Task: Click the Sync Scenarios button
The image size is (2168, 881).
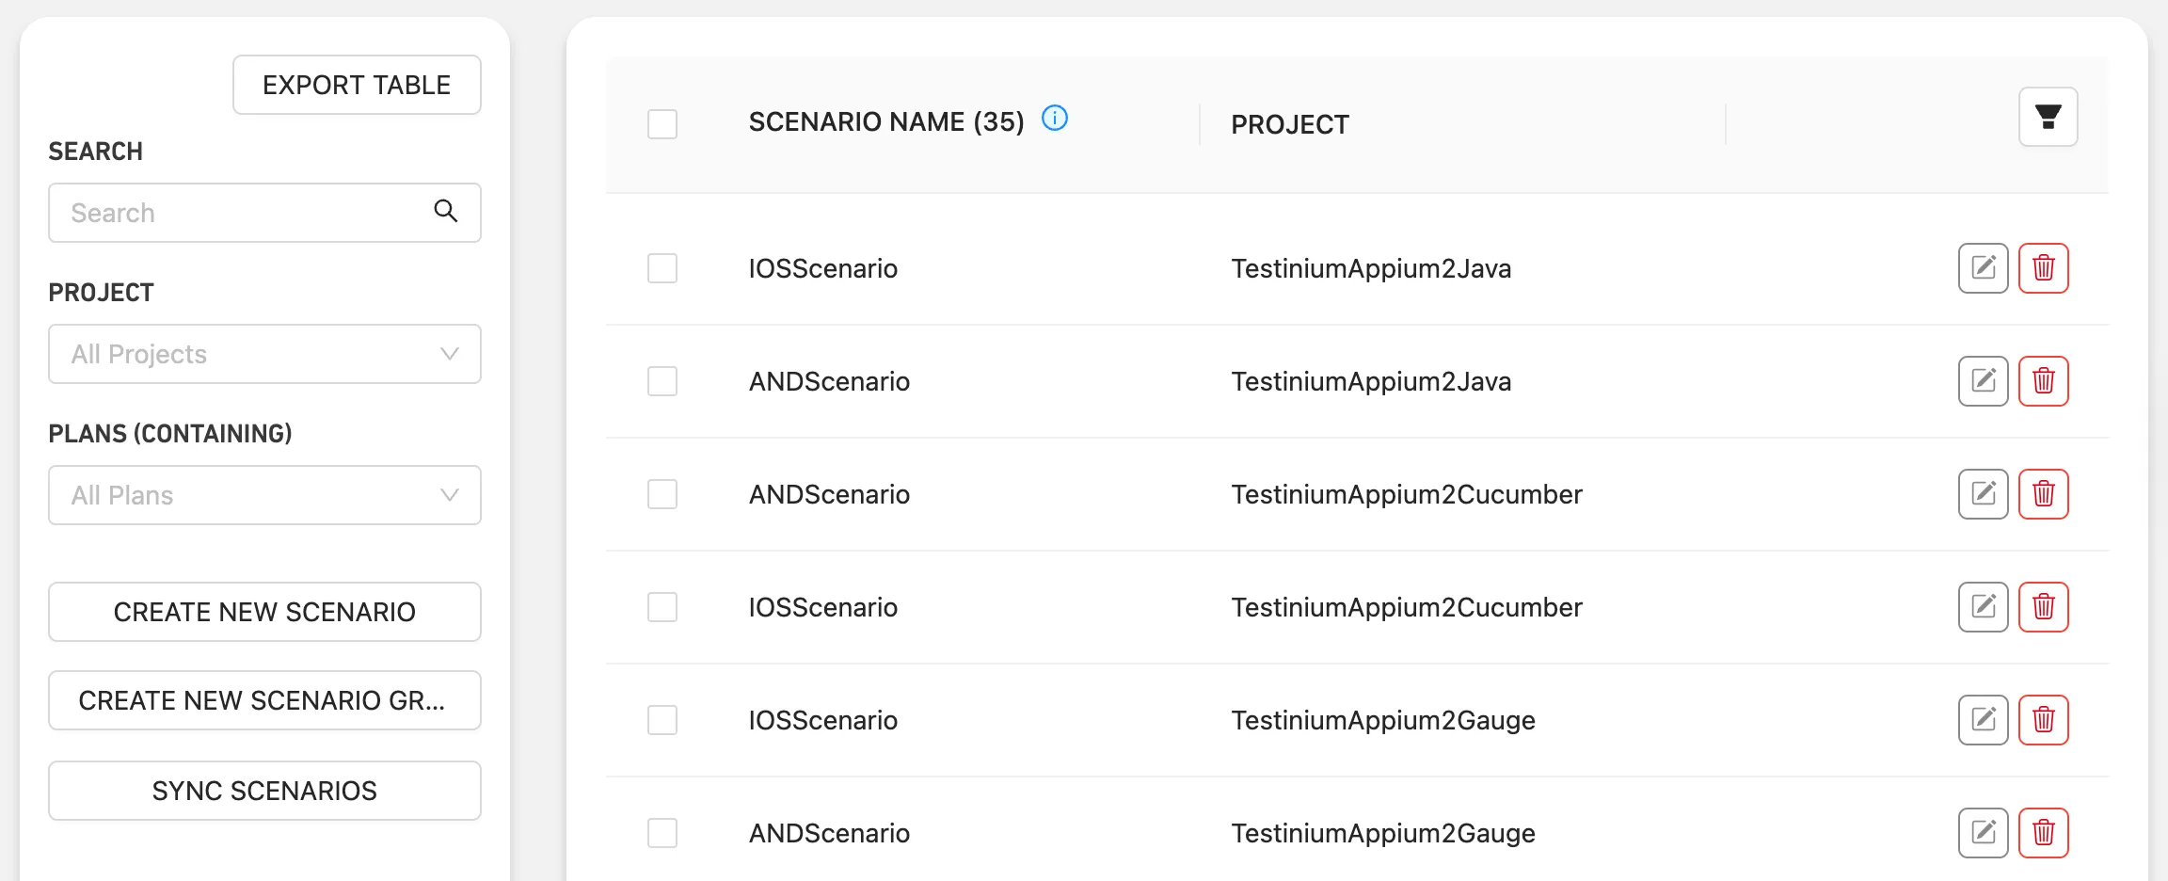Action: click(x=264, y=791)
